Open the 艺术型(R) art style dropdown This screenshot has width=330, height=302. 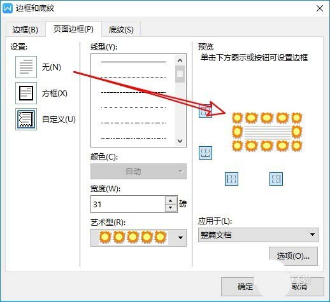pos(138,238)
